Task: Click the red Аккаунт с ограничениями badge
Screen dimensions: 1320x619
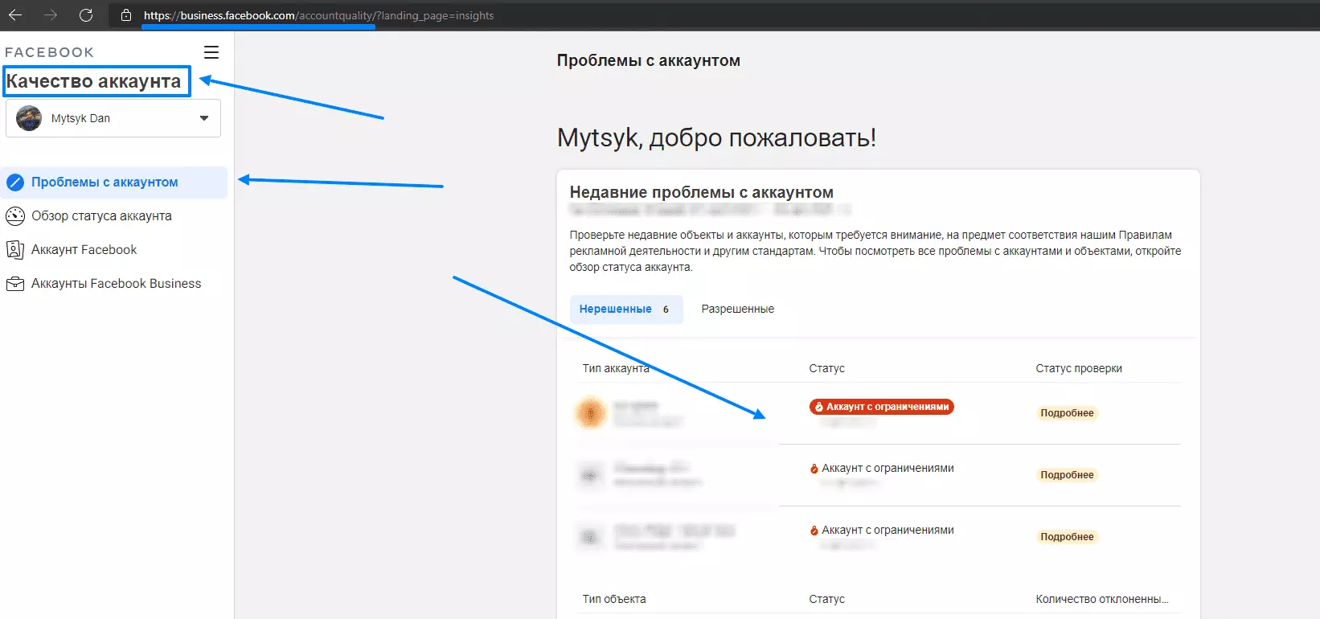Action: click(881, 407)
